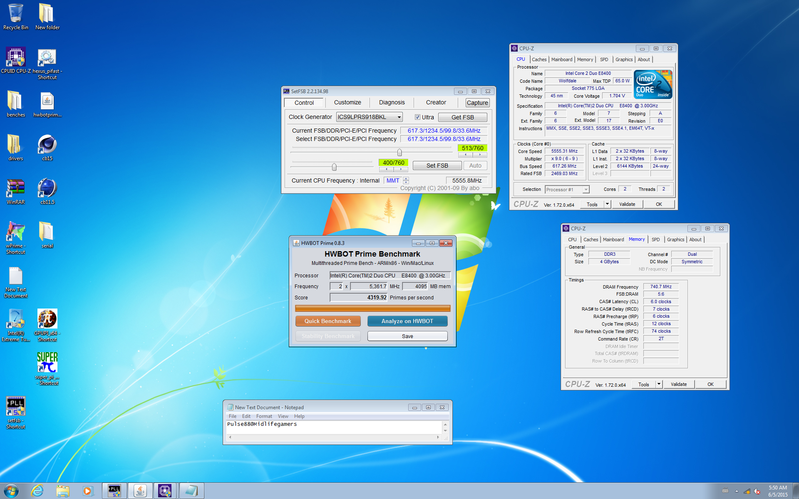This screenshot has width=799, height=499.
Task: Click lower slider thumb near 400/760
Action: pyautogui.click(x=334, y=167)
